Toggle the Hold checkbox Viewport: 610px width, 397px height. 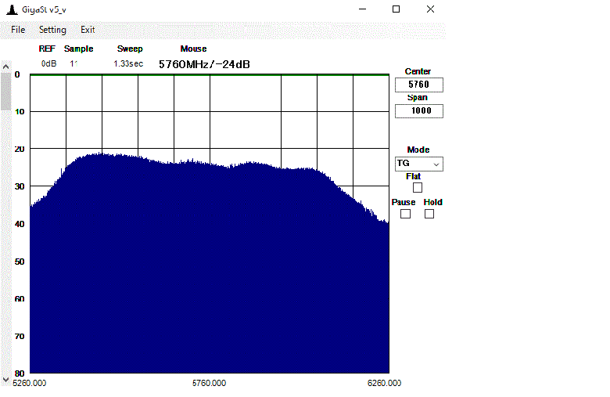pyautogui.click(x=429, y=215)
